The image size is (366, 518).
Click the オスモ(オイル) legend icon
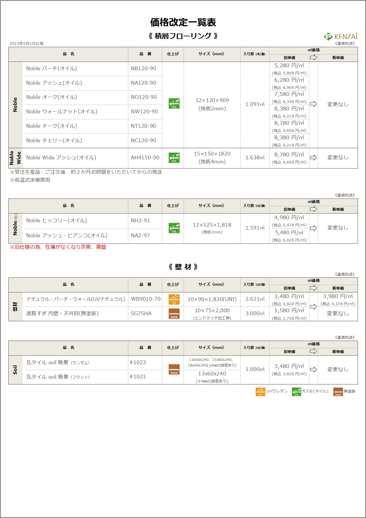[x=296, y=392]
